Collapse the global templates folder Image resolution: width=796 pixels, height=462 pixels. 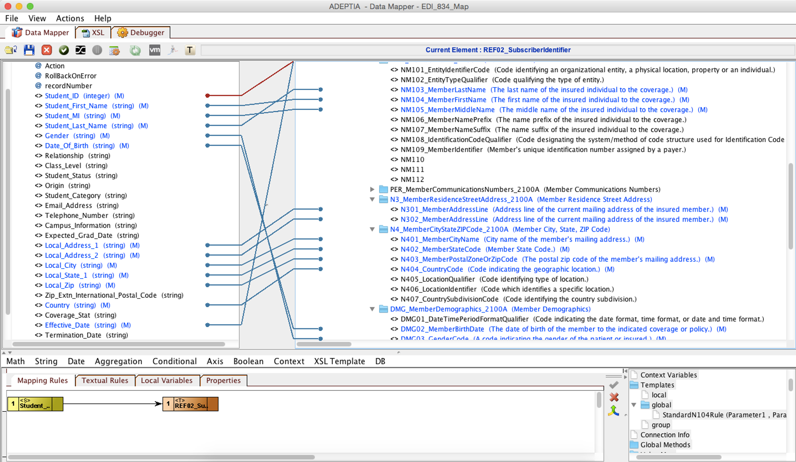(x=634, y=405)
